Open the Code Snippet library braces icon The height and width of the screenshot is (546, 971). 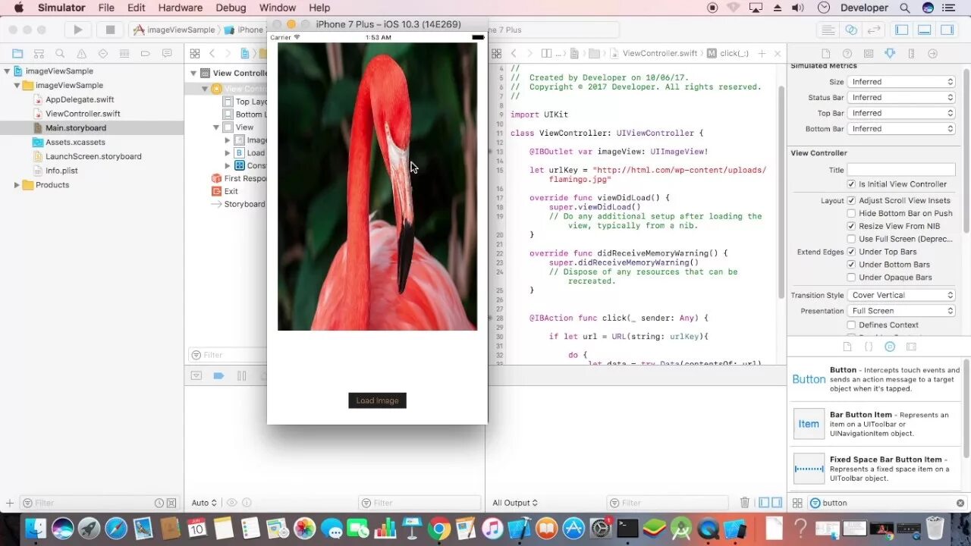[x=869, y=347]
